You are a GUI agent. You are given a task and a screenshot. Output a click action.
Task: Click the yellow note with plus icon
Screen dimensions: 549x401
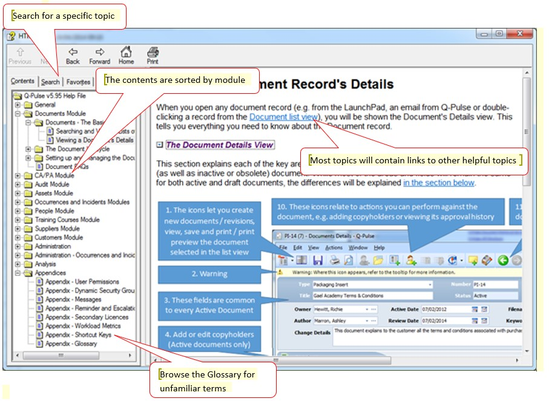pyautogui.click(x=473, y=260)
